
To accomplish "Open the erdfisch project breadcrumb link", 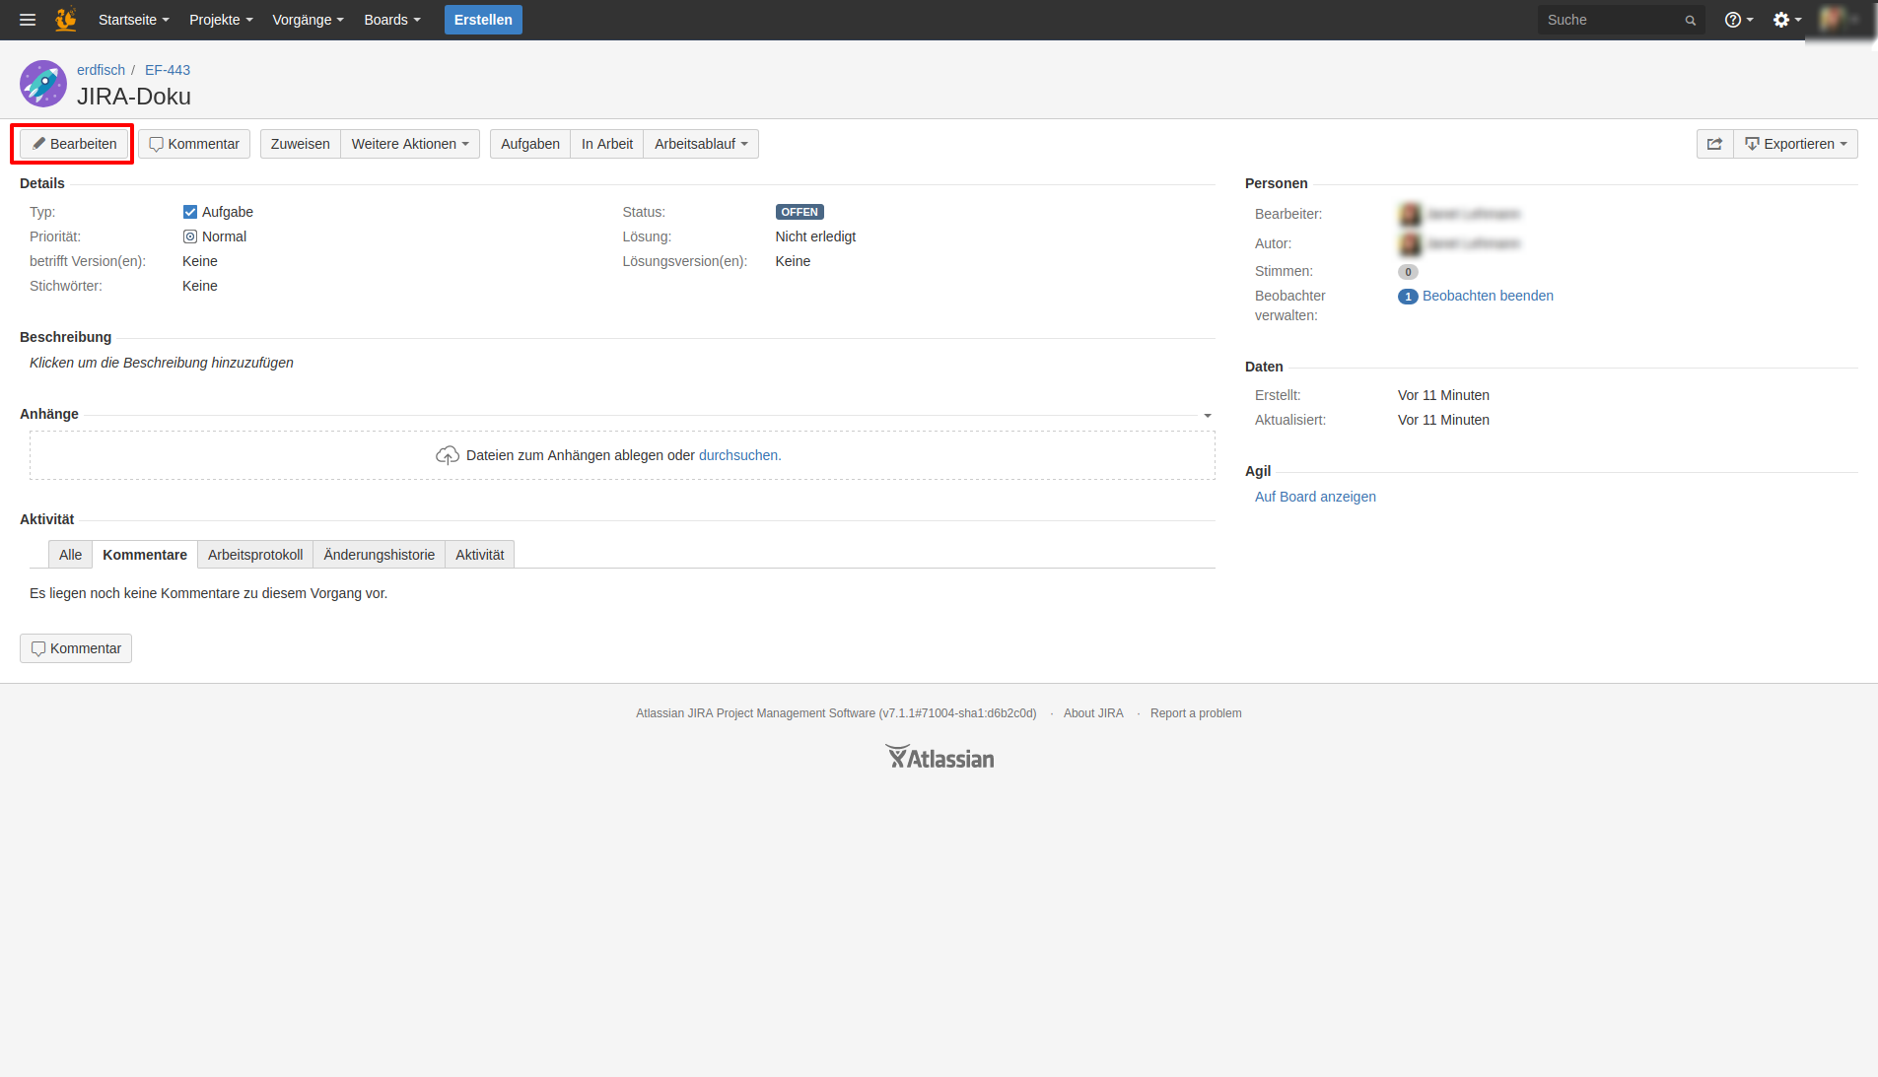I will pyautogui.click(x=102, y=70).
